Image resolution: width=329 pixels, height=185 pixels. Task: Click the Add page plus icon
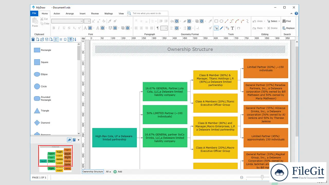(x=115, y=172)
